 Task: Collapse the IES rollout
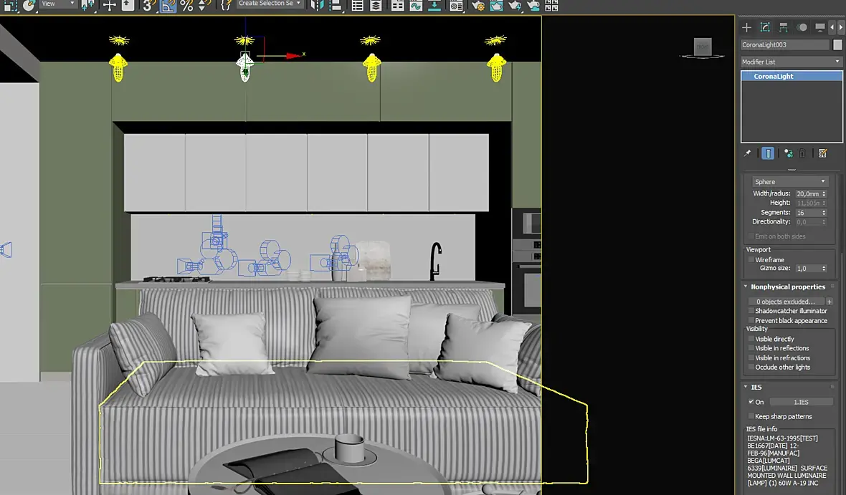[x=788, y=387]
